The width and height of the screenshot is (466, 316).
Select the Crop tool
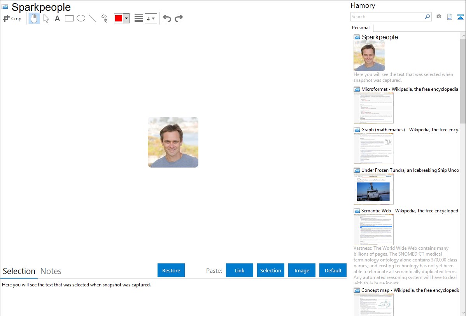12,18
